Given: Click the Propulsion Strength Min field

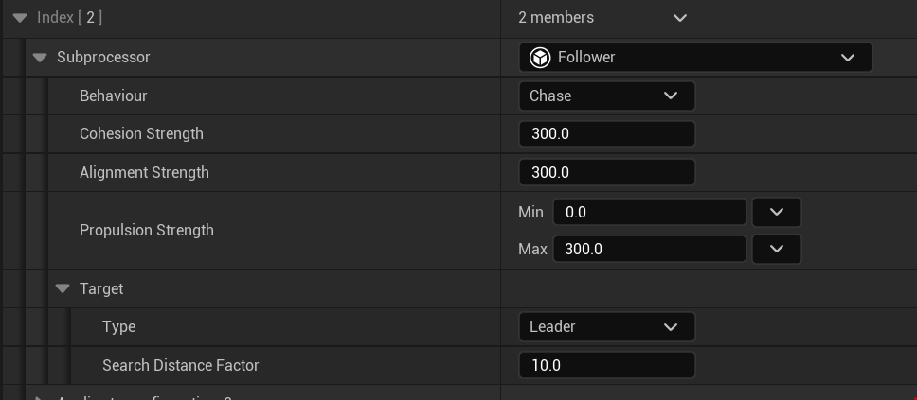Looking at the screenshot, I should [x=649, y=212].
